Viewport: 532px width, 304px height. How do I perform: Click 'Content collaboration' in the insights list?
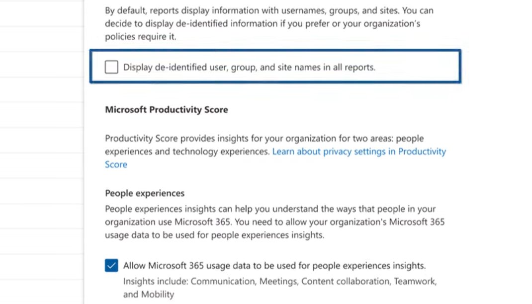pyautogui.click(x=345, y=281)
